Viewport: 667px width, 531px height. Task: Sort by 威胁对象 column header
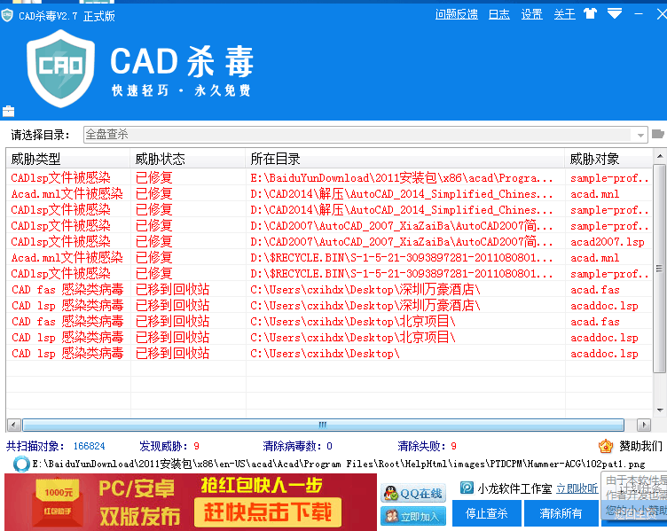(x=608, y=159)
